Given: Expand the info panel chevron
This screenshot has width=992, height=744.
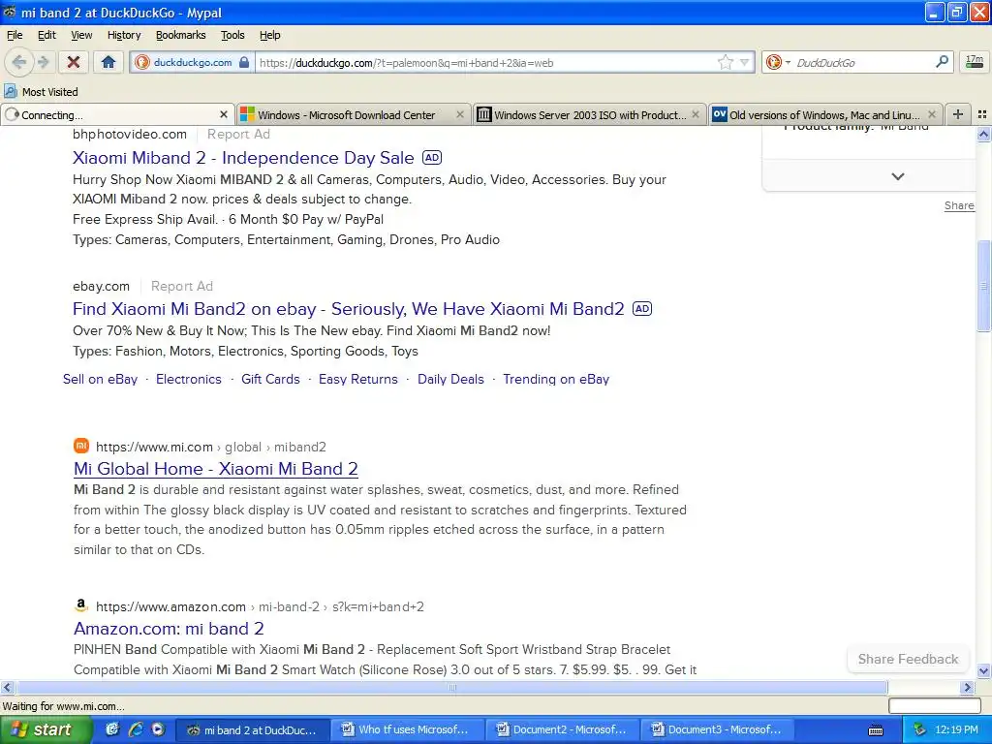Looking at the screenshot, I should 898,176.
